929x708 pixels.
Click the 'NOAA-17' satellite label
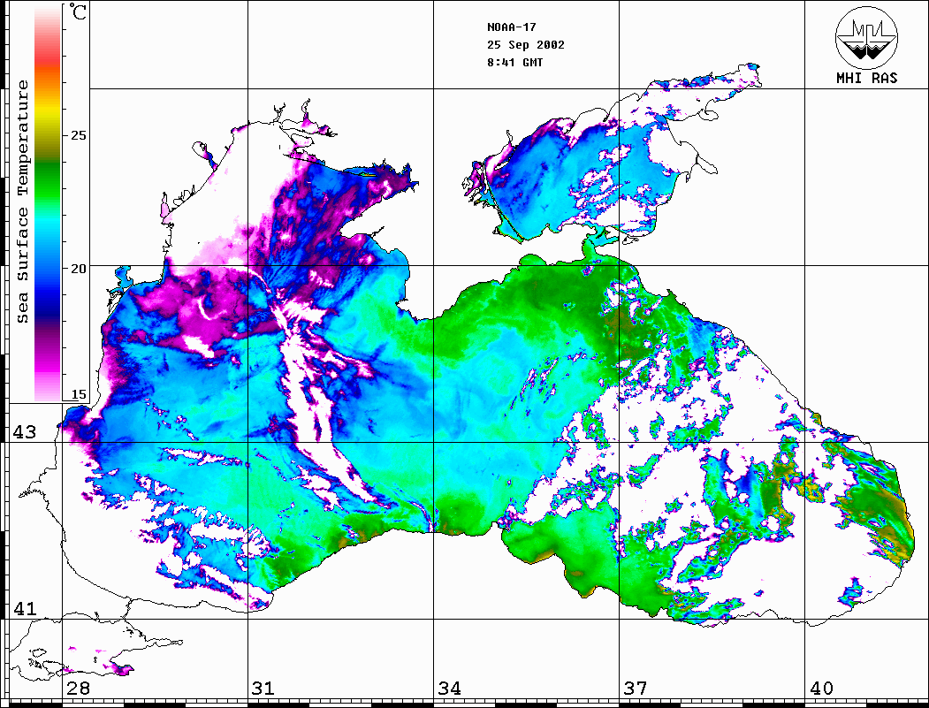coord(511,27)
